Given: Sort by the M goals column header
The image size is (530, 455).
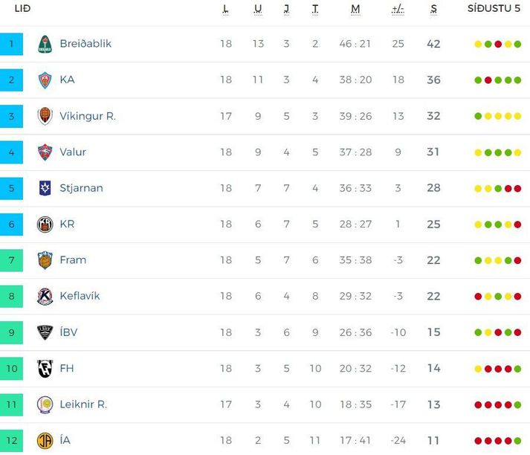Looking at the screenshot, I should [x=355, y=9].
